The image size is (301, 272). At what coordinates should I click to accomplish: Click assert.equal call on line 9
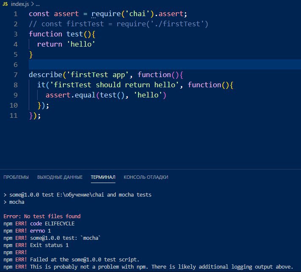tap(106, 95)
